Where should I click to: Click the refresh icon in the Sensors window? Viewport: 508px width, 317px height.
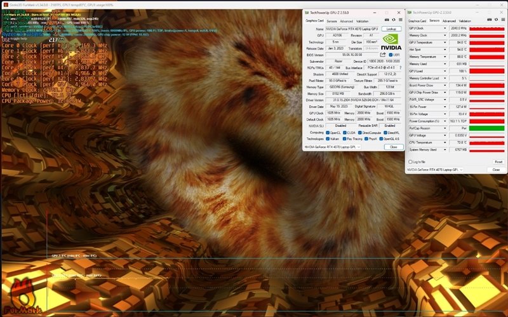(497, 20)
